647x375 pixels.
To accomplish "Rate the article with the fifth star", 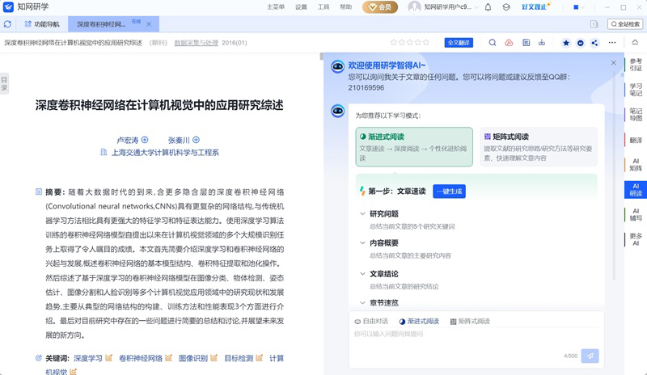I will pyautogui.click(x=426, y=43).
